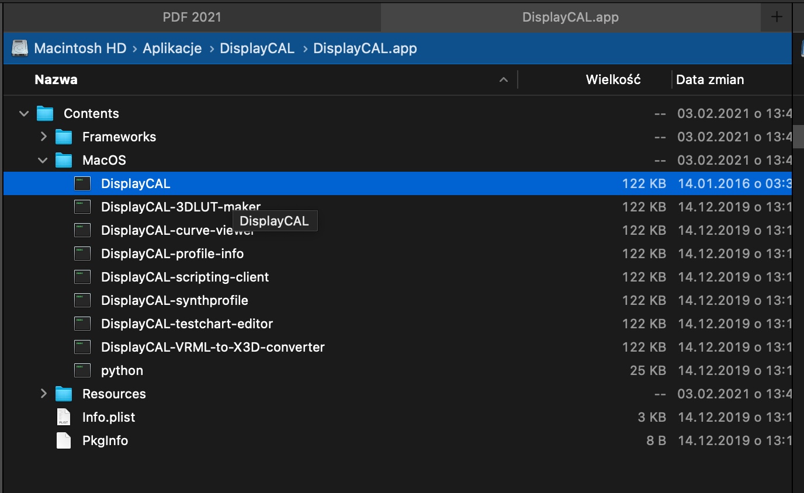This screenshot has width=804, height=493.
Task: Click the 3 KB size of Info.plist
Action: [652, 417]
